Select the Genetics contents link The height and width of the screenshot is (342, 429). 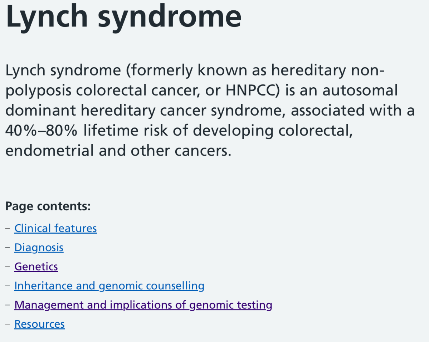pyautogui.click(x=36, y=267)
